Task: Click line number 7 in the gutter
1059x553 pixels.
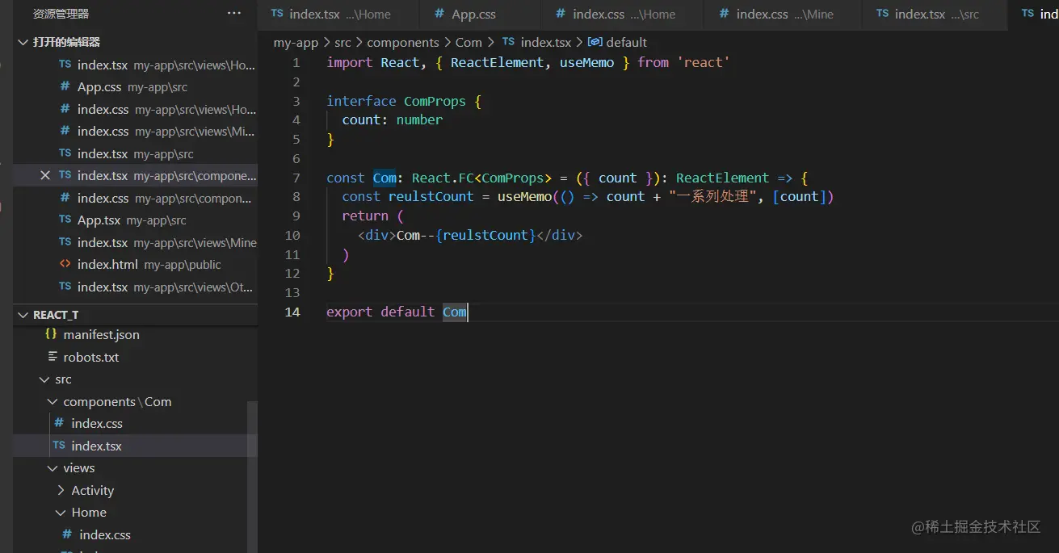Action: click(x=296, y=178)
